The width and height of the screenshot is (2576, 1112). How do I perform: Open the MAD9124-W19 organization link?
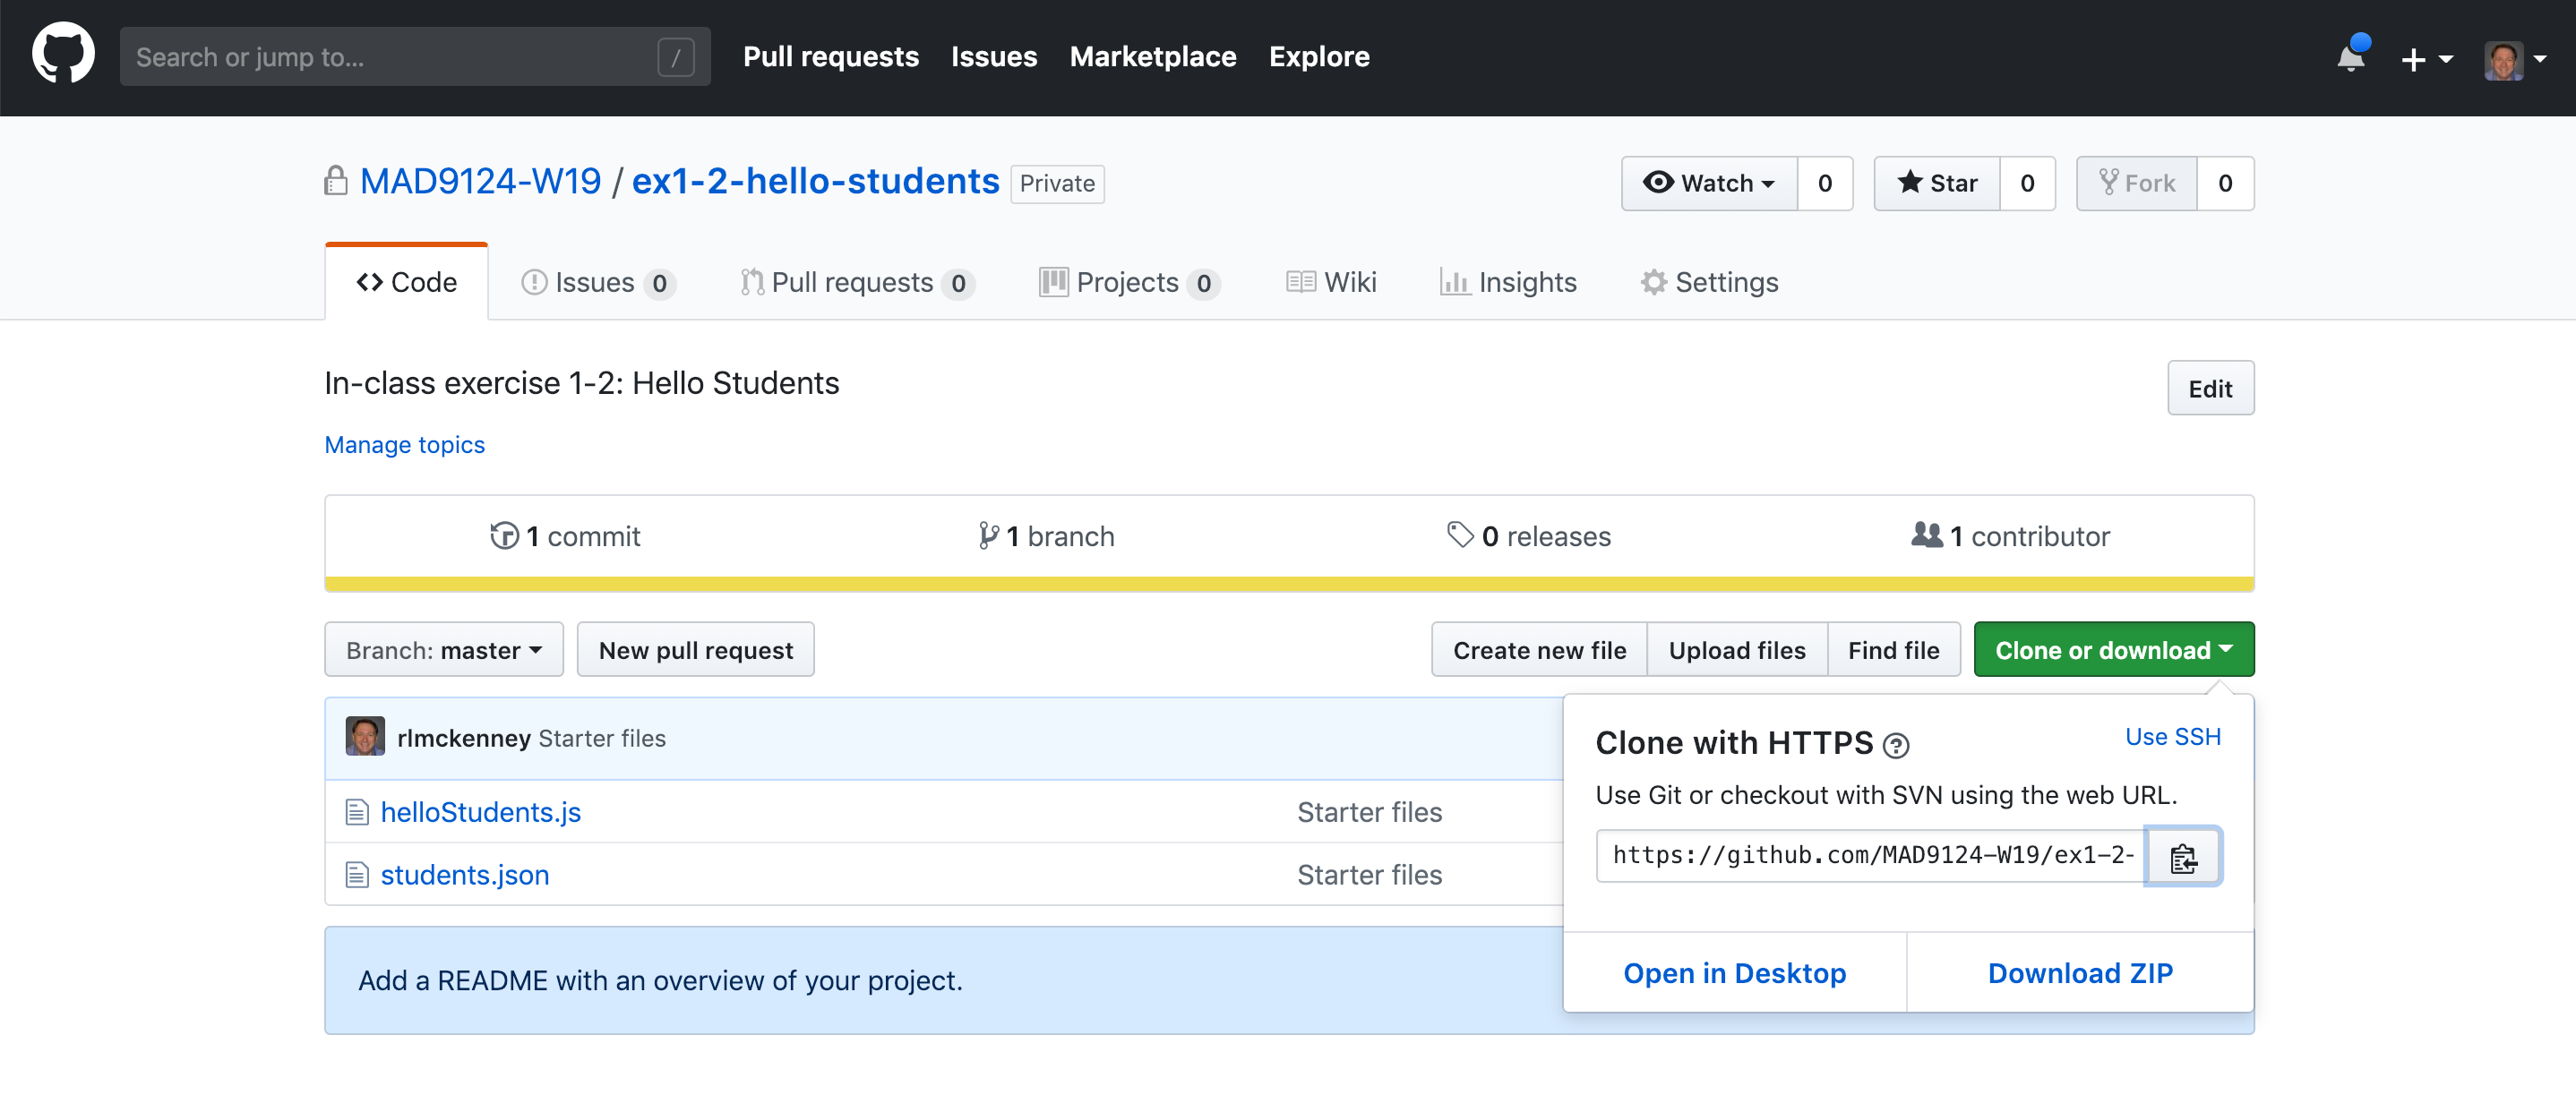tap(480, 181)
